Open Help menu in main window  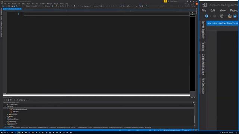tap(67, 4)
